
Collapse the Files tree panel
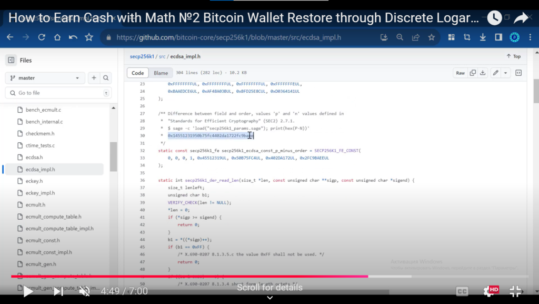11,60
